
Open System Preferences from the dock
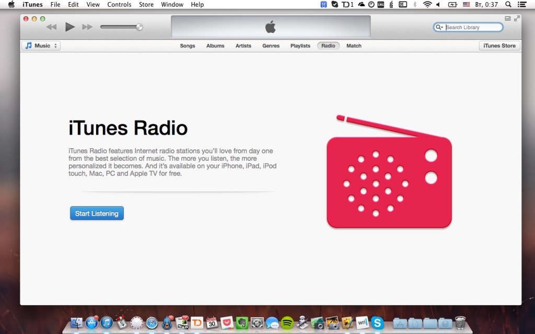[x=257, y=323]
